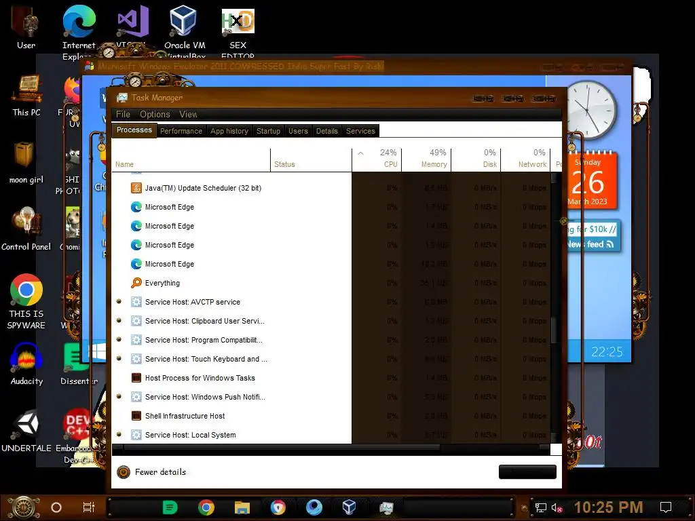Open the View menu in Task Manager
Image resolution: width=695 pixels, height=521 pixels.
coord(188,114)
